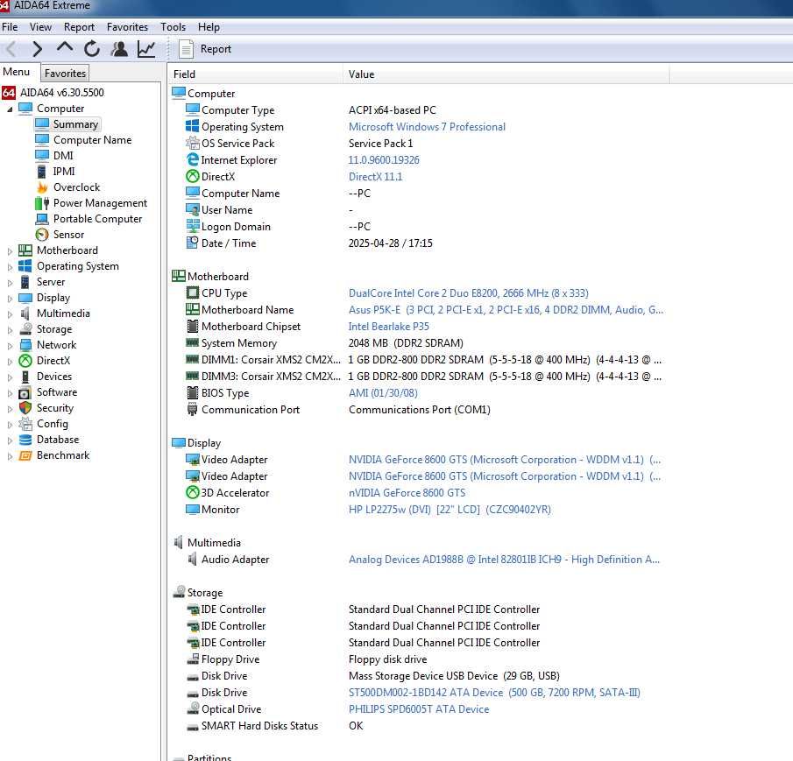The width and height of the screenshot is (793, 761).
Task: Click the Internet Explorer field icon
Action: point(193,159)
